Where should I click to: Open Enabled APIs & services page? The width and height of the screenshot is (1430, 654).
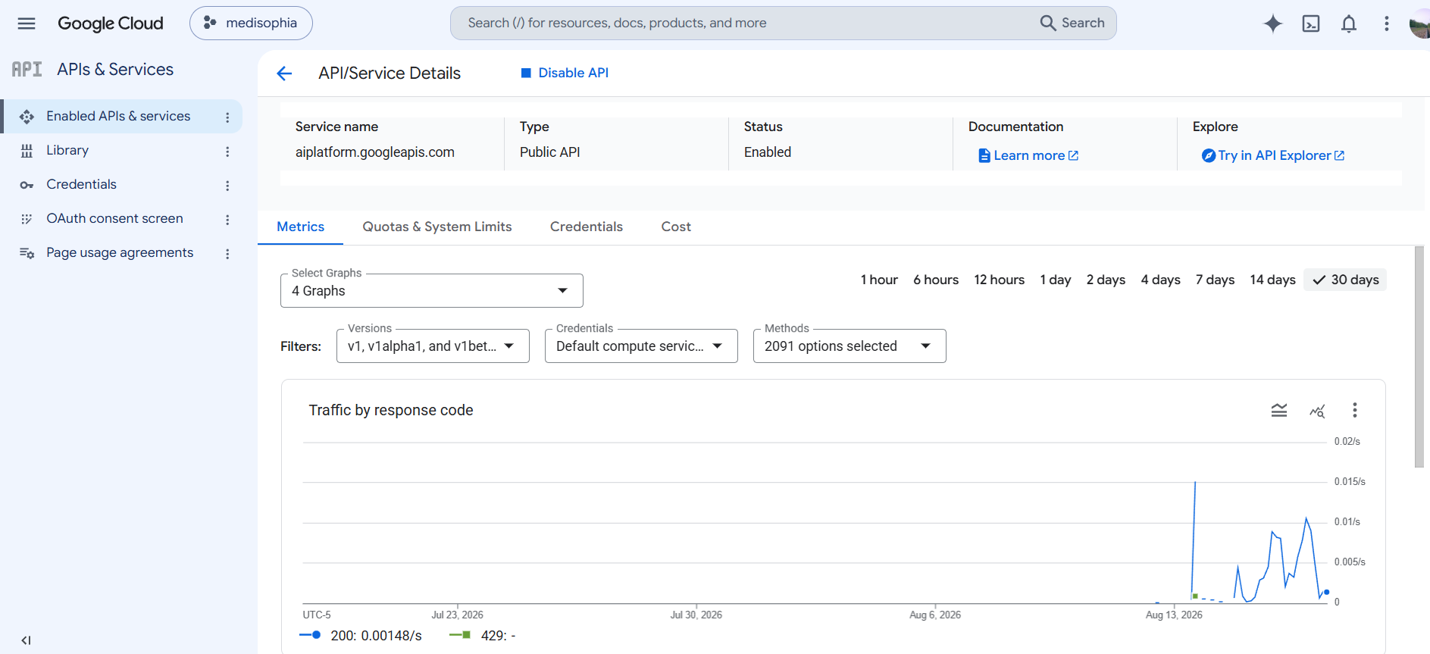(x=118, y=116)
